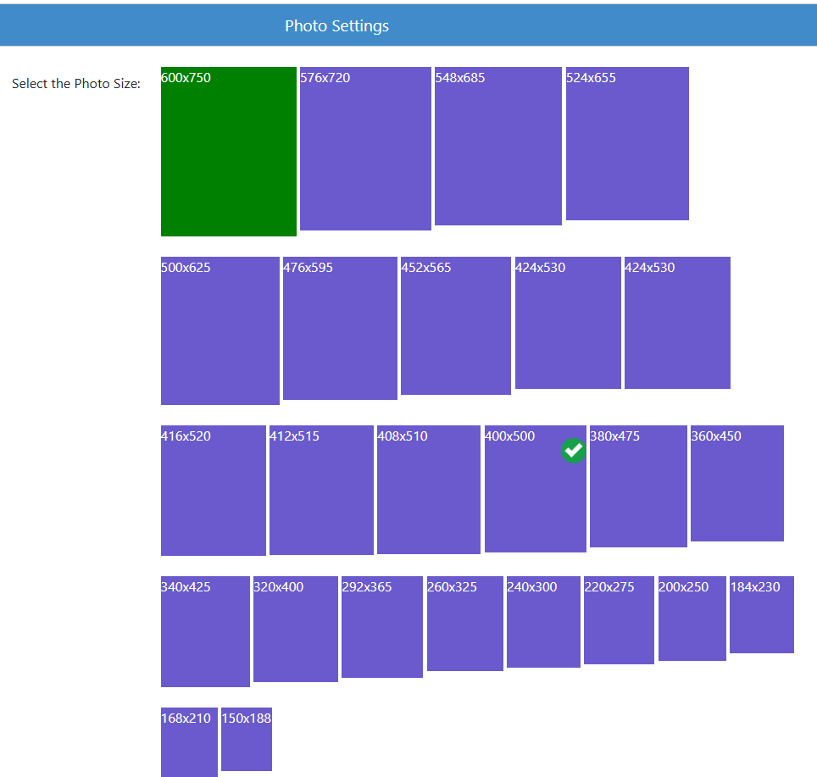This screenshot has height=777, width=817.
Task: Select the smallest 150x188 size tile
Action: click(x=246, y=739)
